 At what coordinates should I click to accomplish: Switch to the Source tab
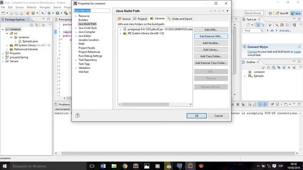124,19
